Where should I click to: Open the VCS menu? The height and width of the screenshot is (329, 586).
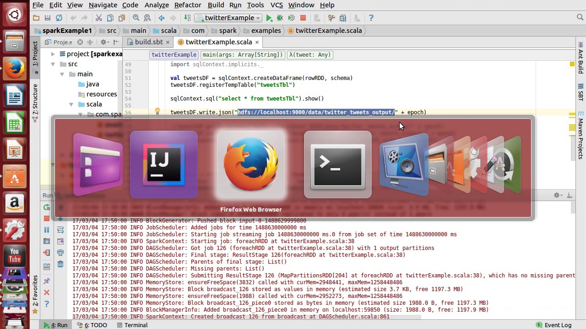[x=277, y=5]
